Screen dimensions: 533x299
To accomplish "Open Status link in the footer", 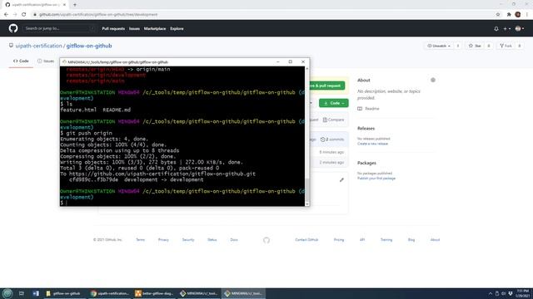I will 212,240.
